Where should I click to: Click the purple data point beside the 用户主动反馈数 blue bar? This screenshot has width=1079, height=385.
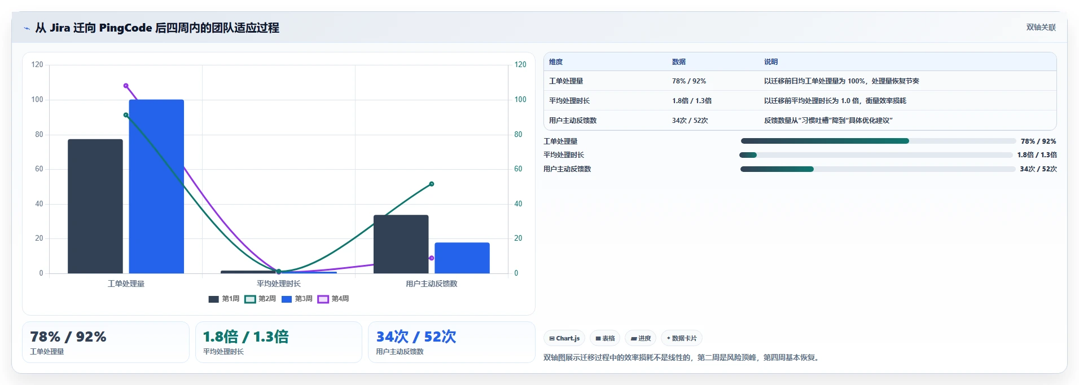[x=432, y=258]
